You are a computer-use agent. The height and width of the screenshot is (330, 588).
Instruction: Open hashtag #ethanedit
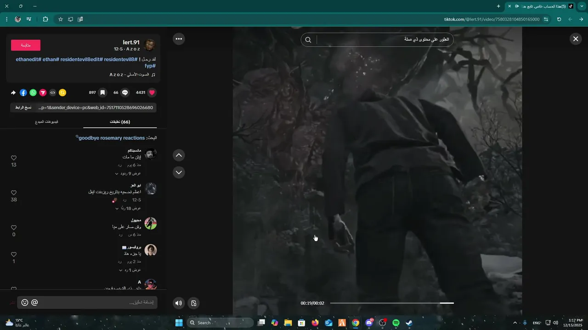point(28,59)
